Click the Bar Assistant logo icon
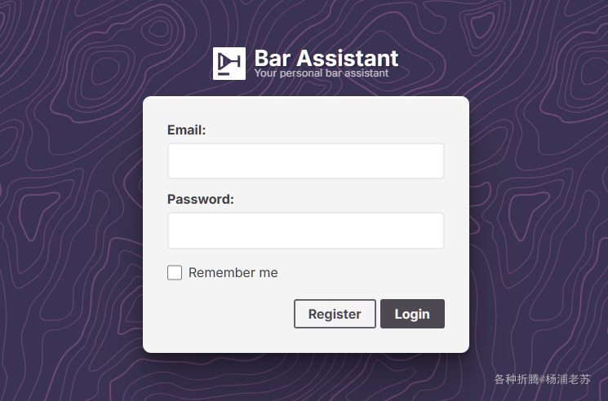Screen dimensions: 608x401 pos(229,64)
